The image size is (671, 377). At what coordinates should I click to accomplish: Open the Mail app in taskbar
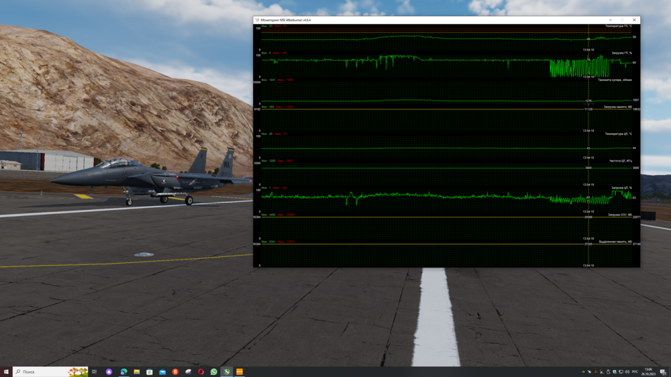click(x=162, y=372)
